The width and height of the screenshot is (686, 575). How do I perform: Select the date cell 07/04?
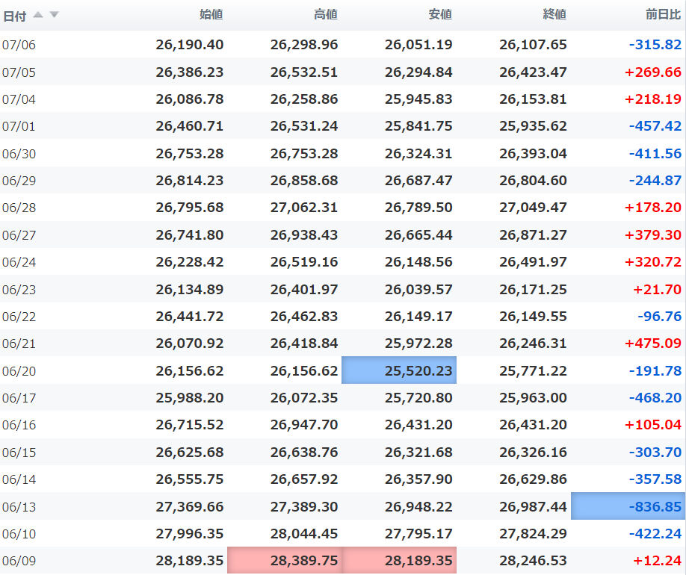tap(19, 100)
